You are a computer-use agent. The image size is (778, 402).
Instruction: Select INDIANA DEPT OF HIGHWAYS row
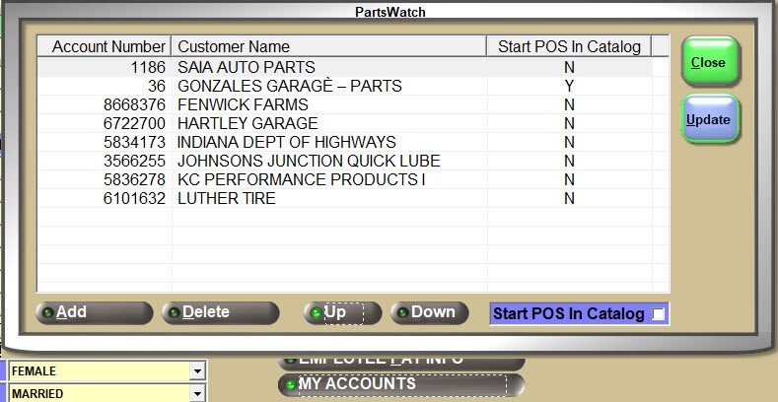pyautogui.click(x=286, y=142)
